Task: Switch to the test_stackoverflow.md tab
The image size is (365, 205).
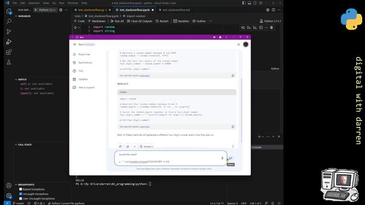Action: (176, 10)
